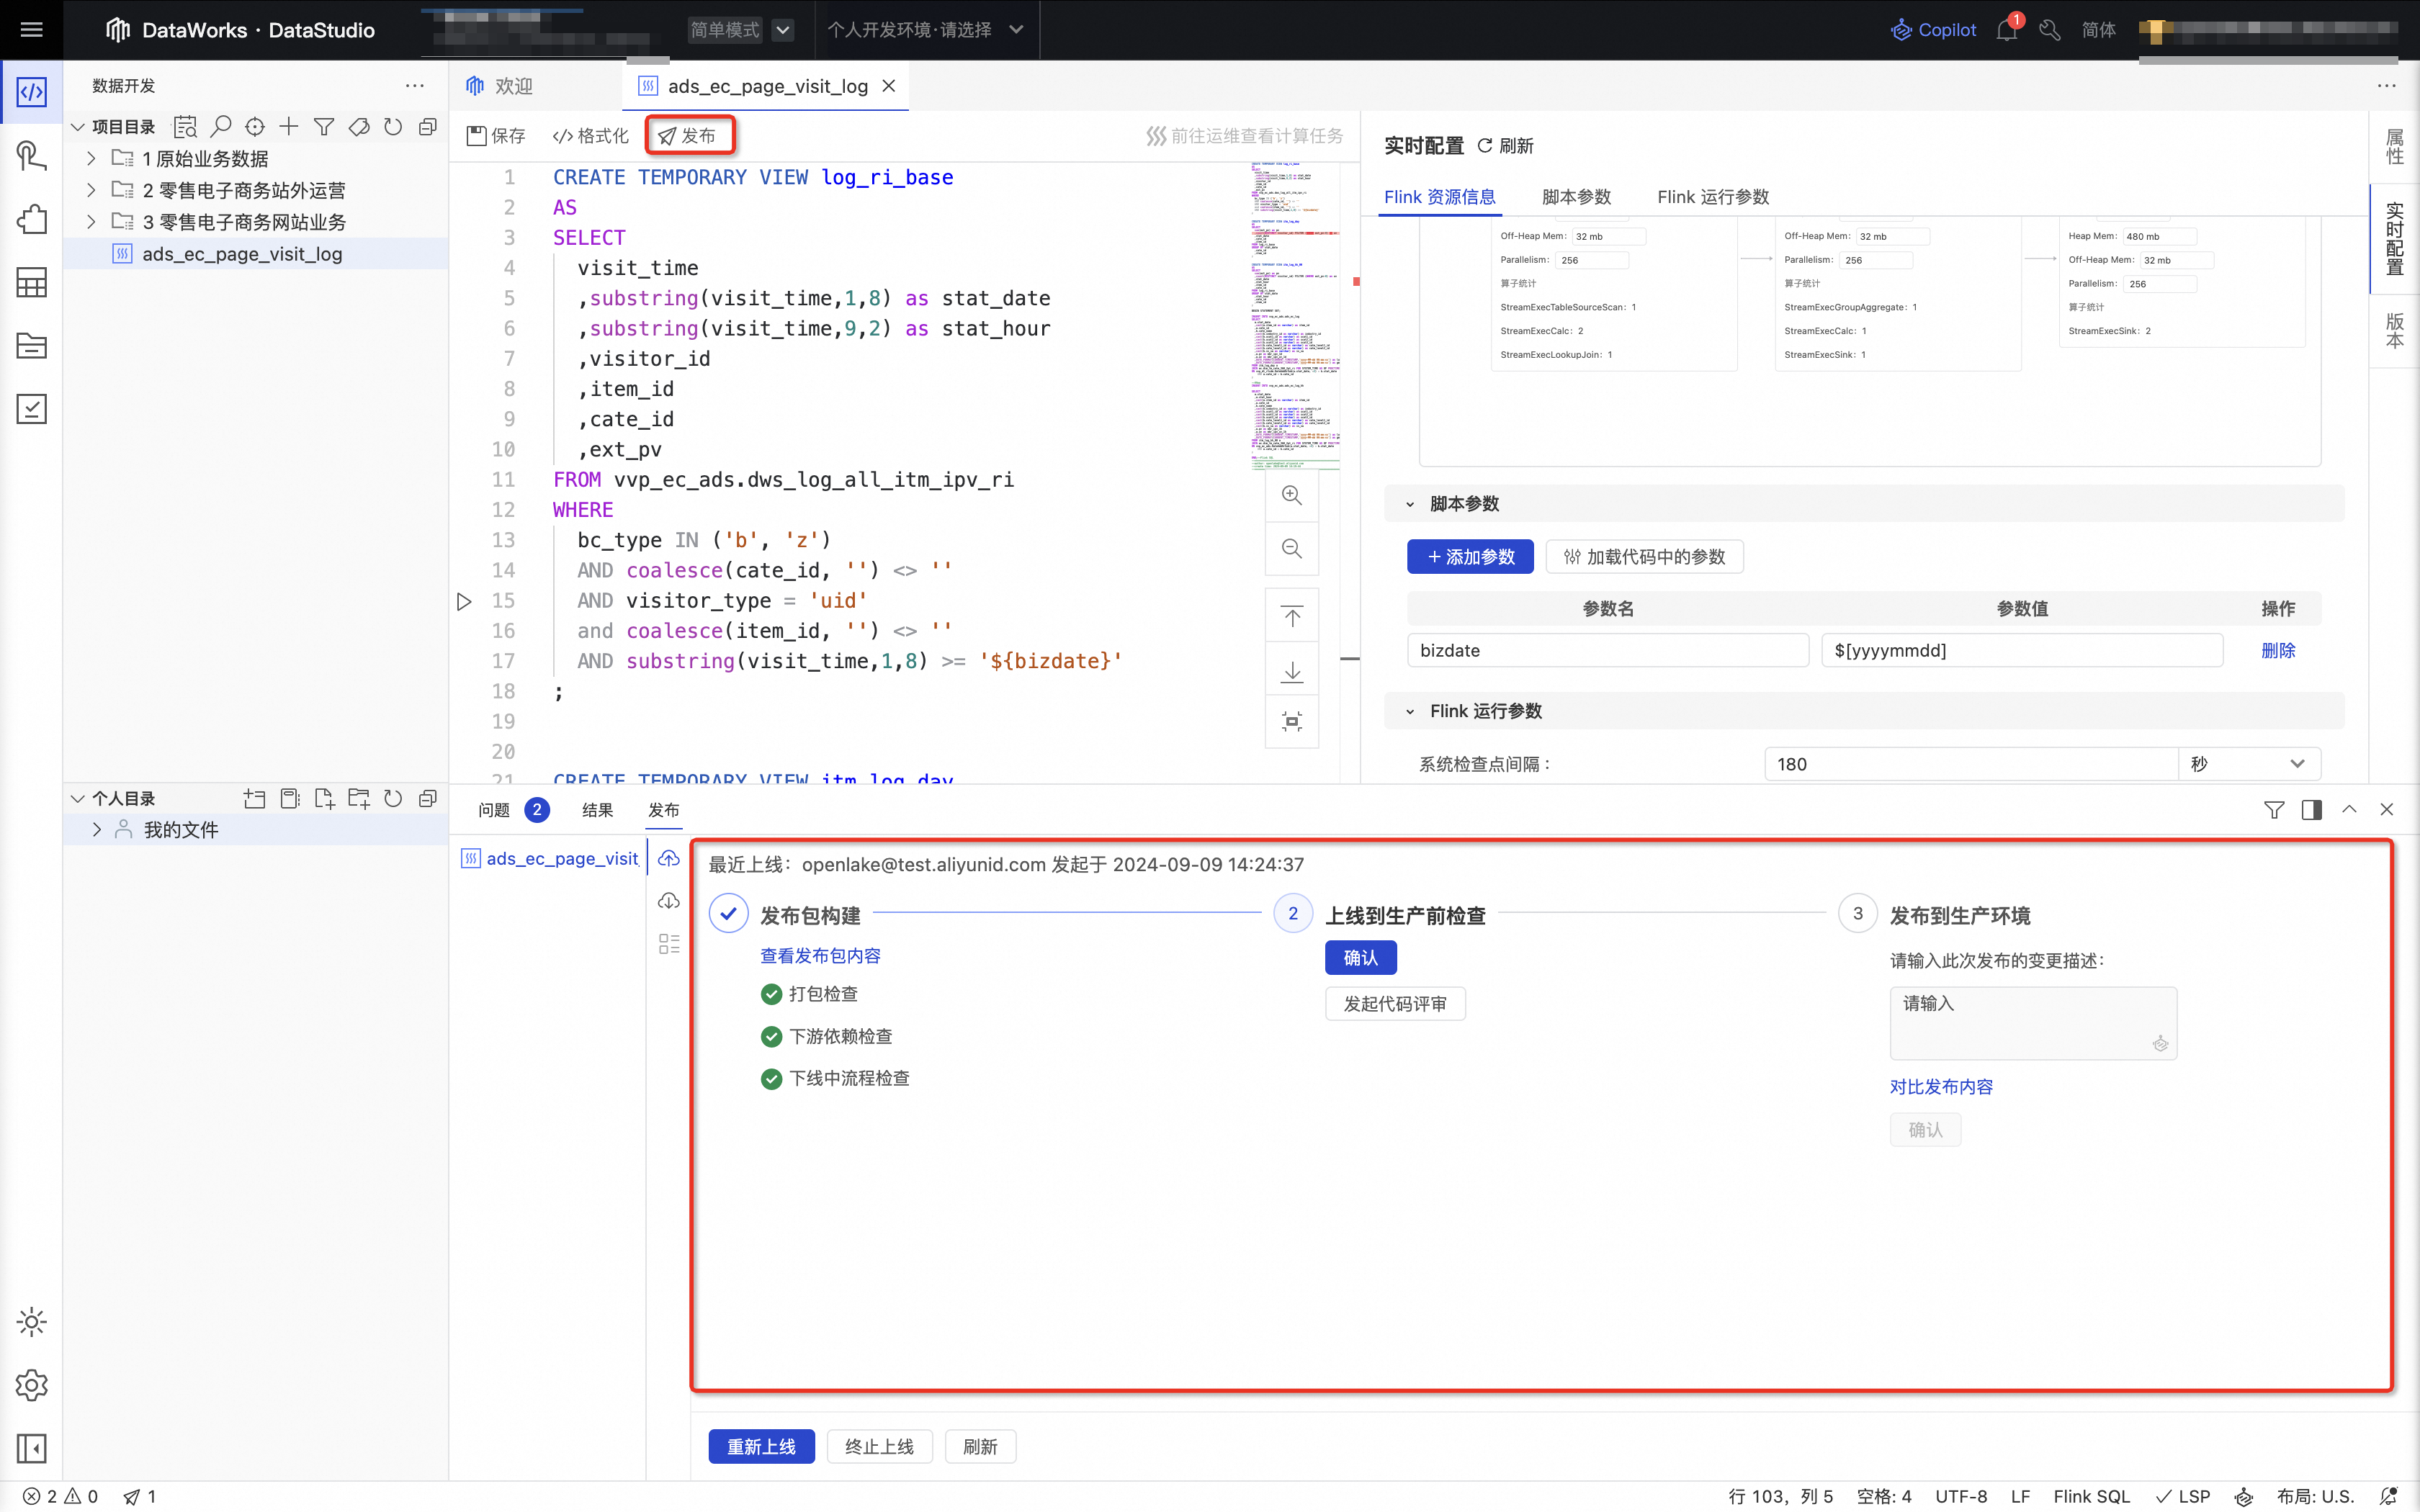Select ads_ec_page_visit_log in project tree
The width and height of the screenshot is (2420, 1512).
[x=256, y=254]
